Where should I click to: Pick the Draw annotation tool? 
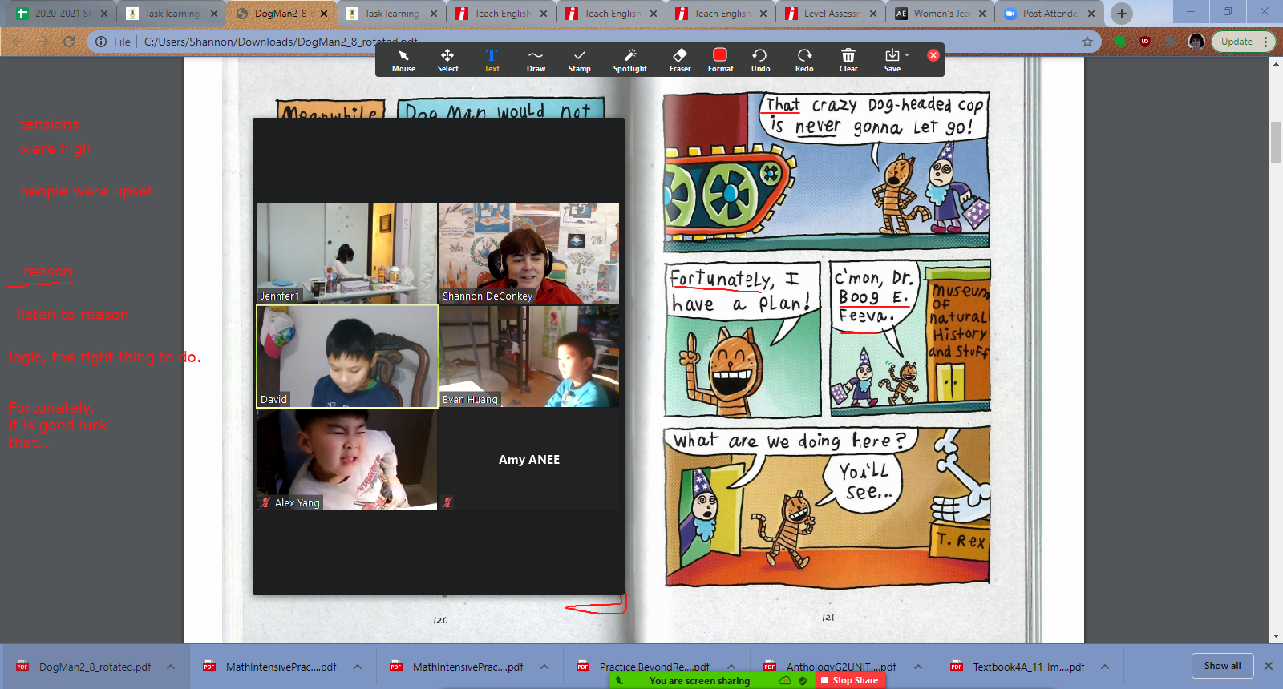(536, 60)
